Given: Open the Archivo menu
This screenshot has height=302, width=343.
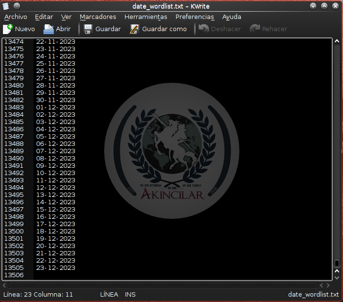Looking at the screenshot, I should pyautogui.click(x=16, y=17).
